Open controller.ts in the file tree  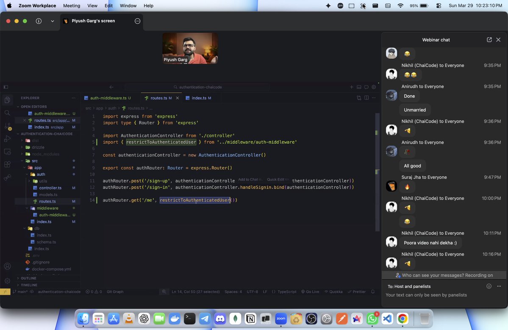(50, 188)
